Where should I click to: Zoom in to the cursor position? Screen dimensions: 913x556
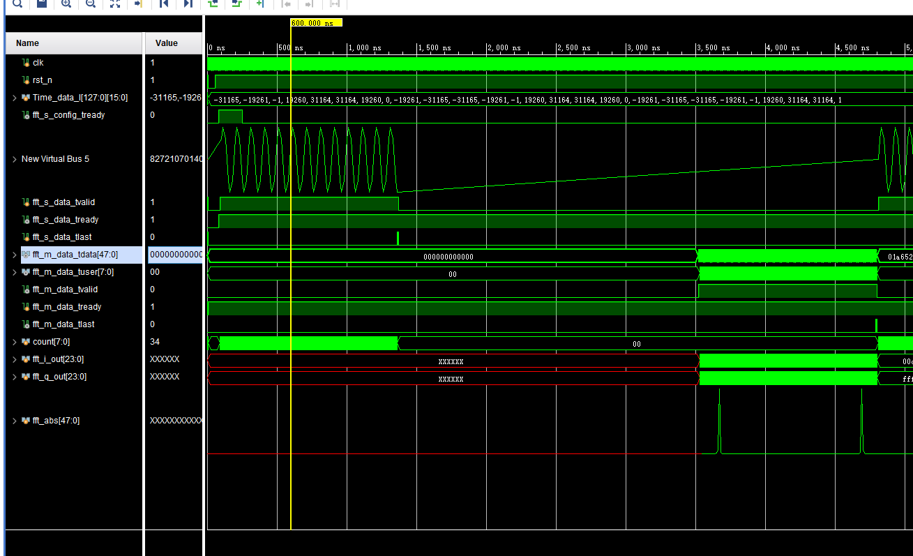(x=138, y=4)
